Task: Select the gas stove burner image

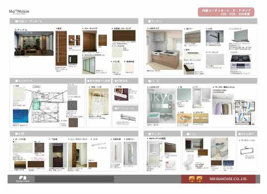Action: (x=240, y=62)
